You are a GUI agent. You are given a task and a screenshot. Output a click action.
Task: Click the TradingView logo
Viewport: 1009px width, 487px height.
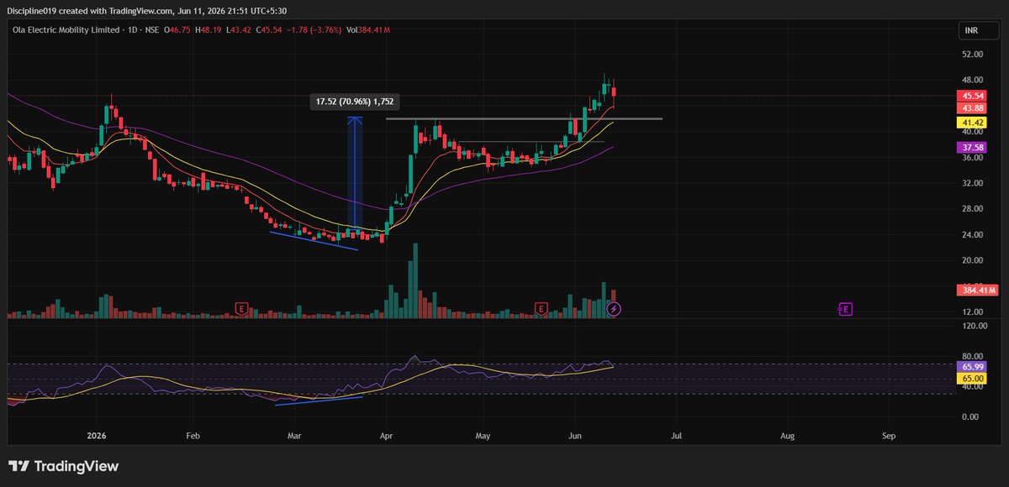click(64, 467)
